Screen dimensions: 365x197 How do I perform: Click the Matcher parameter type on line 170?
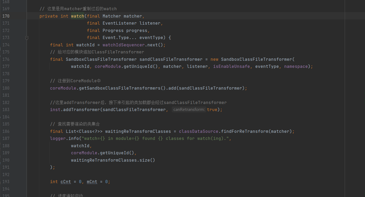point(112,16)
